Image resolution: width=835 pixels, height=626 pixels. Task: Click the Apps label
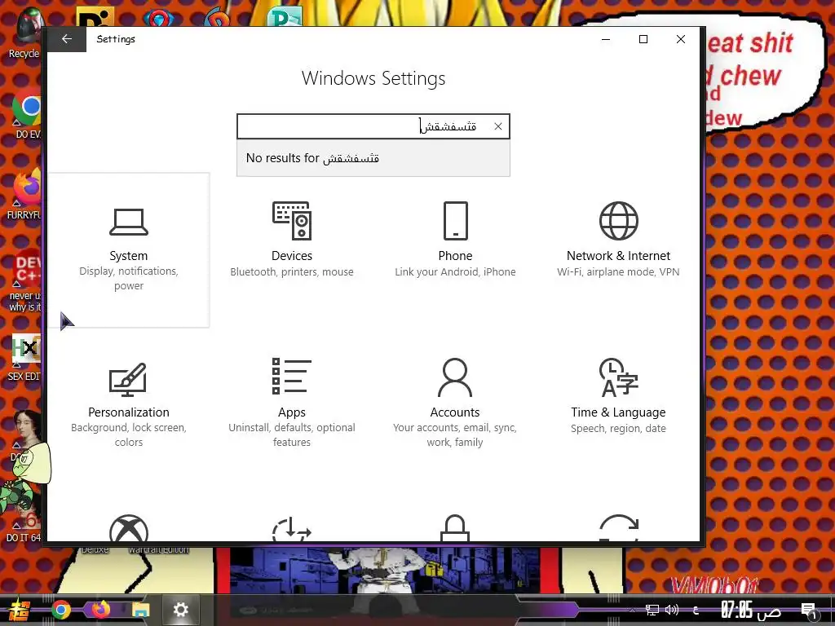pyautogui.click(x=292, y=412)
